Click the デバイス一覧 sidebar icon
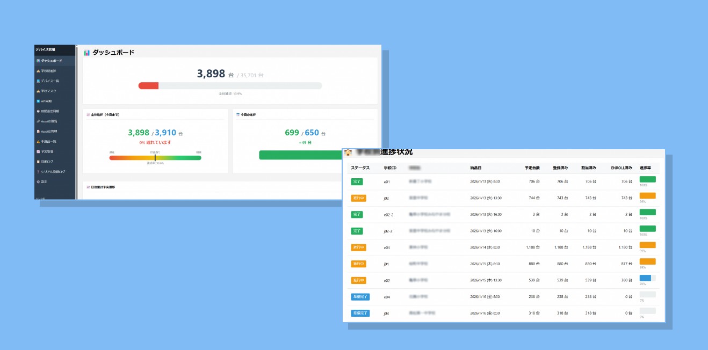This screenshot has width=708, height=350. pos(38,81)
